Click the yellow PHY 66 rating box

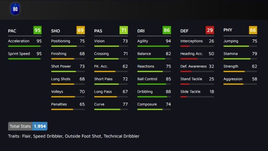pos(253,30)
